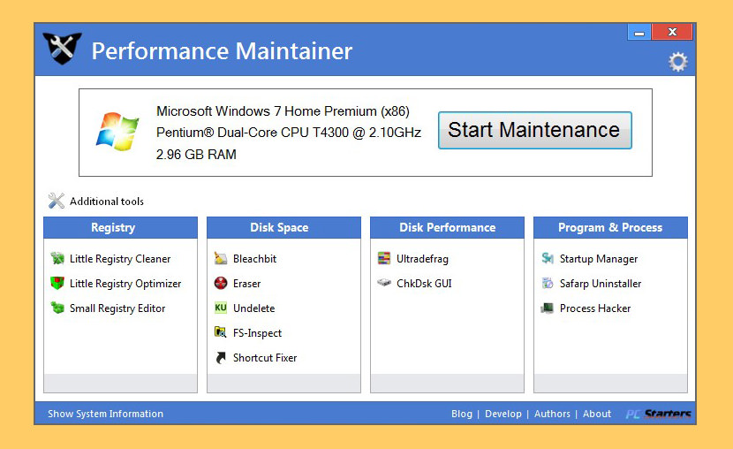Click the Process Hacker icon
Image resolution: width=733 pixels, height=449 pixels.
pos(548,308)
